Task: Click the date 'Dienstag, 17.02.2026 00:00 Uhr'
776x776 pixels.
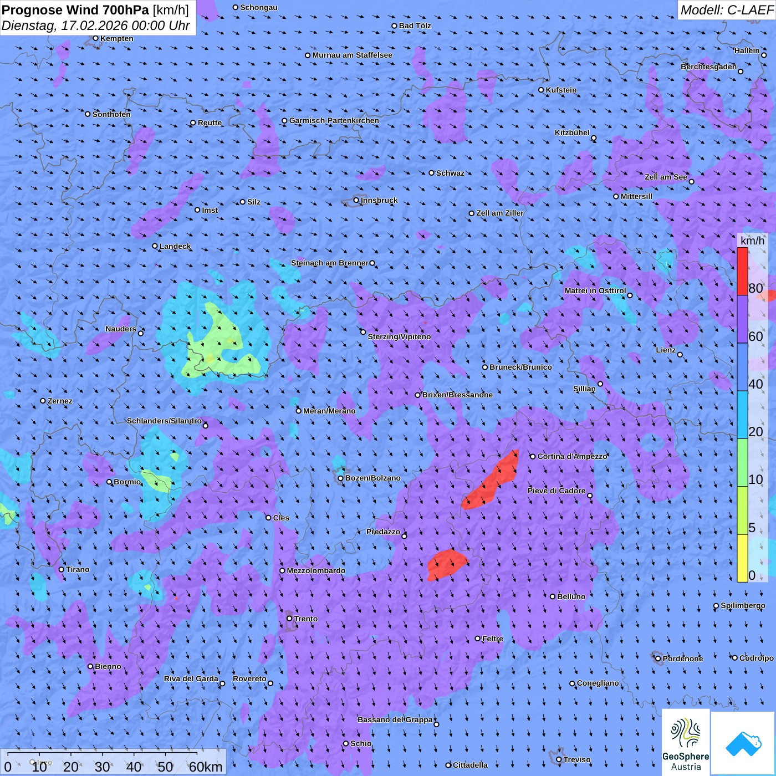Action: [96, 25]
